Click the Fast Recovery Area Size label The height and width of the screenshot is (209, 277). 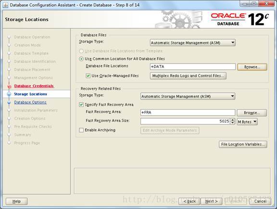tap(108, 121)
